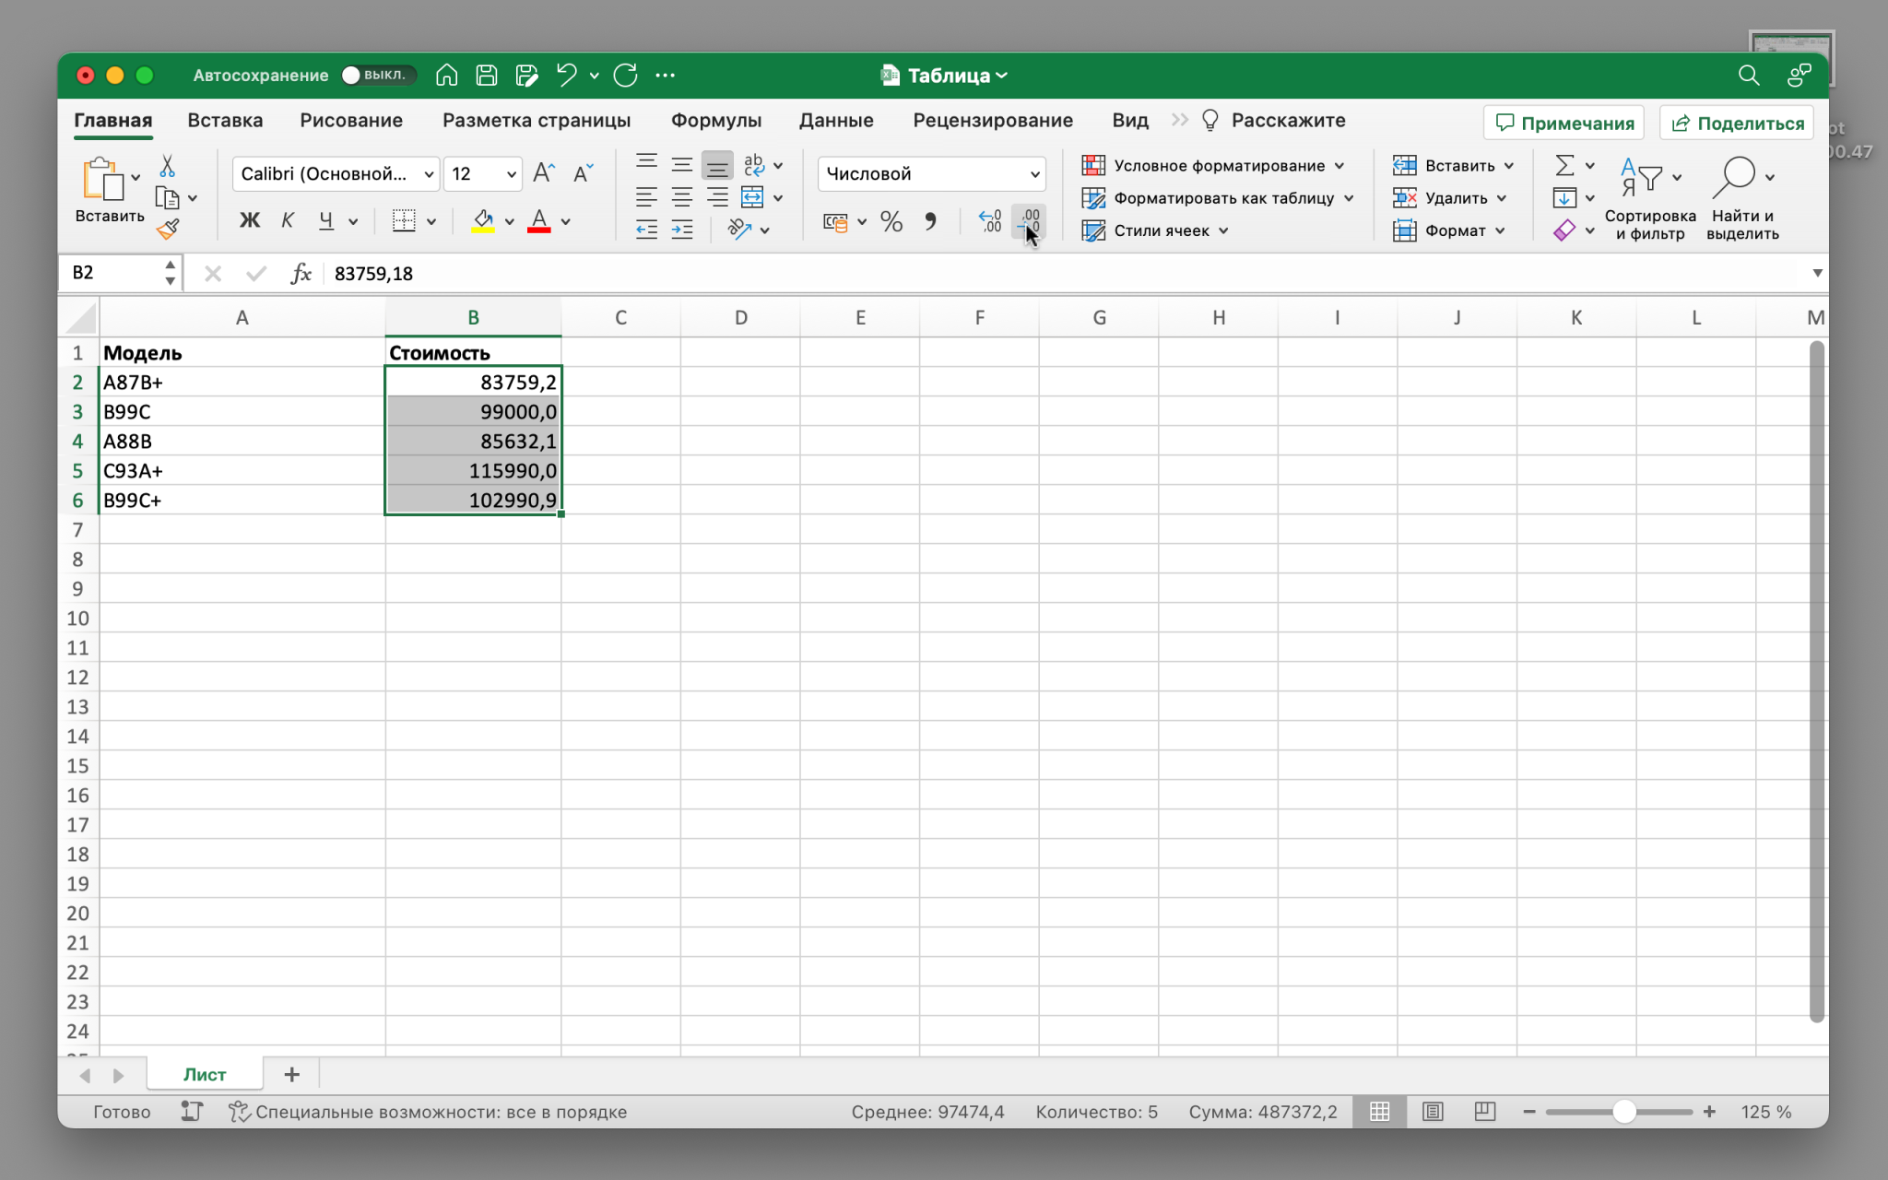1888x1180 pixels.
Task: Click the Примечания button
Action: tap(1563, 123)
